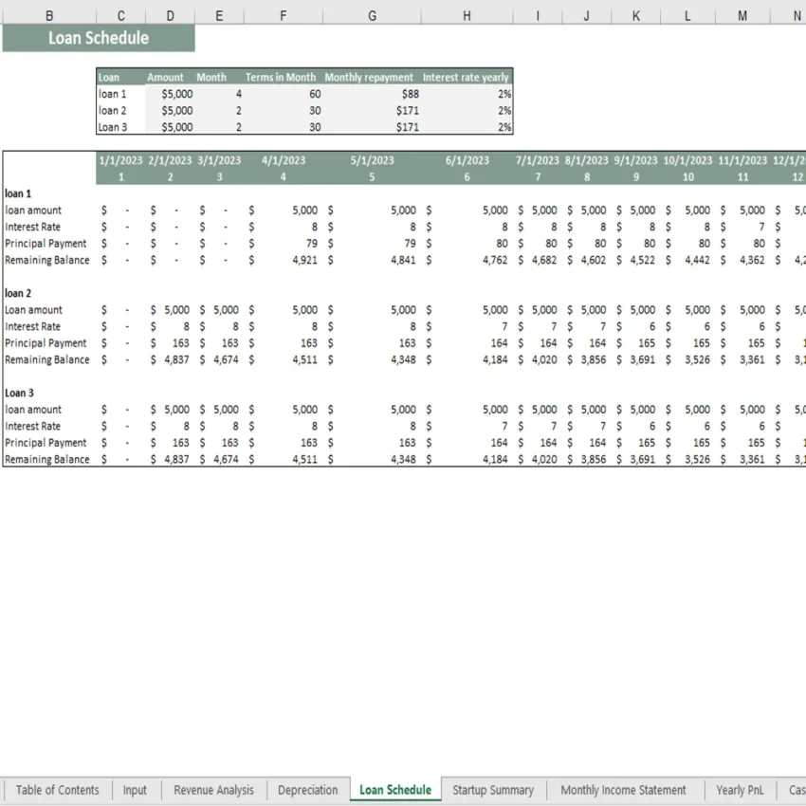Click the Remaining Balance label under loan 1
This screenshot has width=806, height=806.
(47, 260)
